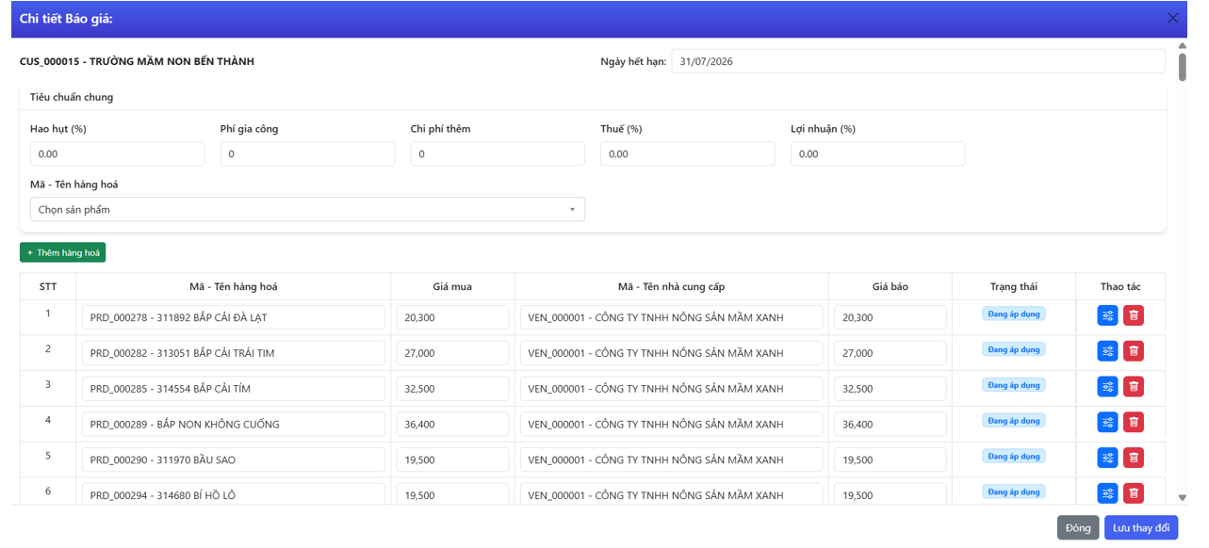
Task: Focus the Phí gia công field
Action: (307, 153)
